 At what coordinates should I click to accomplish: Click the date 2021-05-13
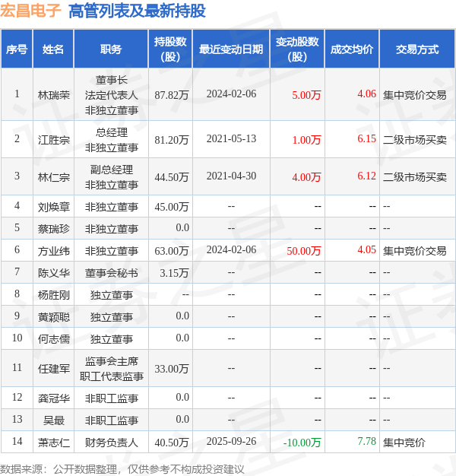(x=231, y=138)
